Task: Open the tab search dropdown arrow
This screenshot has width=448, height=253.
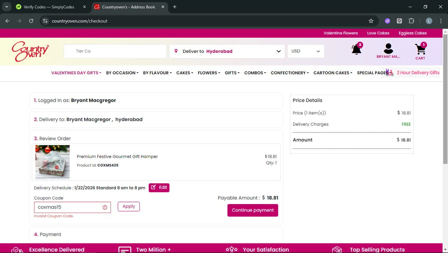Action: pos(7,7)
